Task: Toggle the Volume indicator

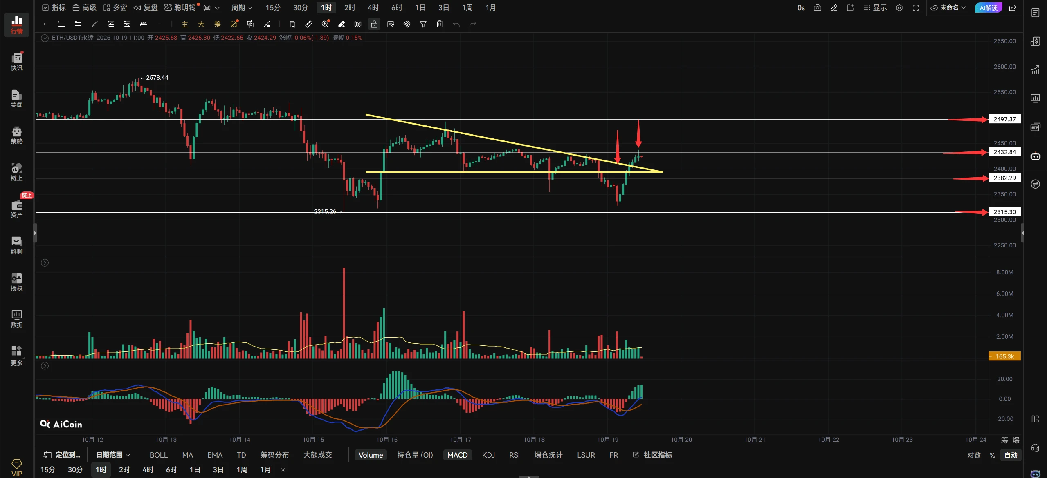Action: tap(371, 455)
